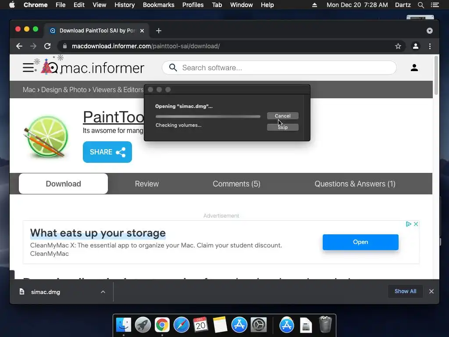Click the PaintTool SAI lime app icon
Viewport: 449px width, 337px height.
(46, 137)
